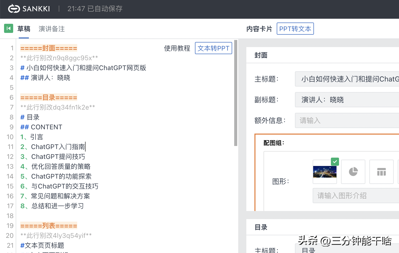399x253 pixels.
Task: Select the city image thumbnail
Action: coord(325,172)
